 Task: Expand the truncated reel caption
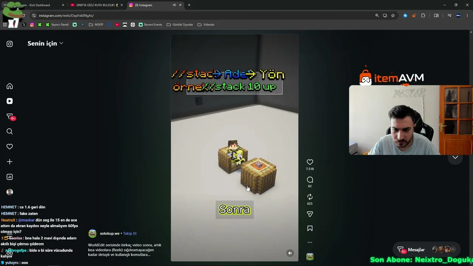tap(125, 250)
